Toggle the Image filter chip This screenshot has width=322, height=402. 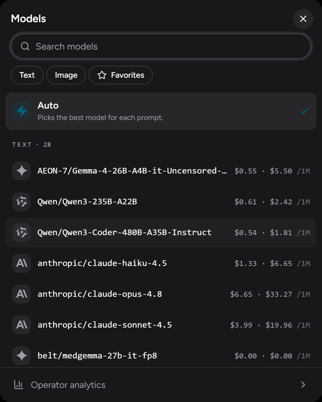[x=66, y=75]
